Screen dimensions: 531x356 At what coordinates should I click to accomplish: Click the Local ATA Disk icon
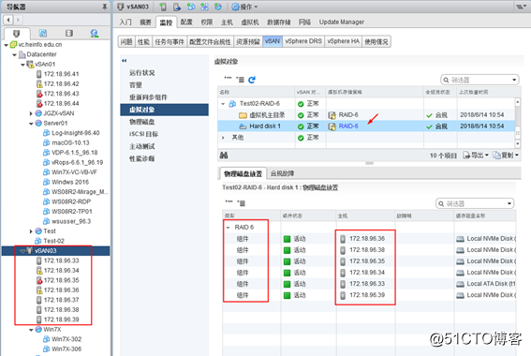coord(460,284)
